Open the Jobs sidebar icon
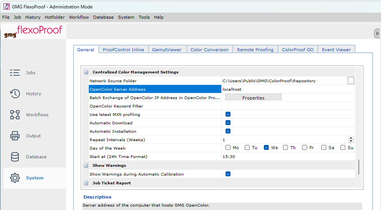 click(x=15, y=73)
